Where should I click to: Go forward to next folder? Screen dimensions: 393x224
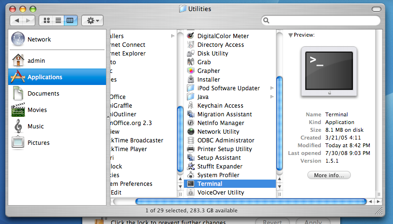[x=29, y=20]
